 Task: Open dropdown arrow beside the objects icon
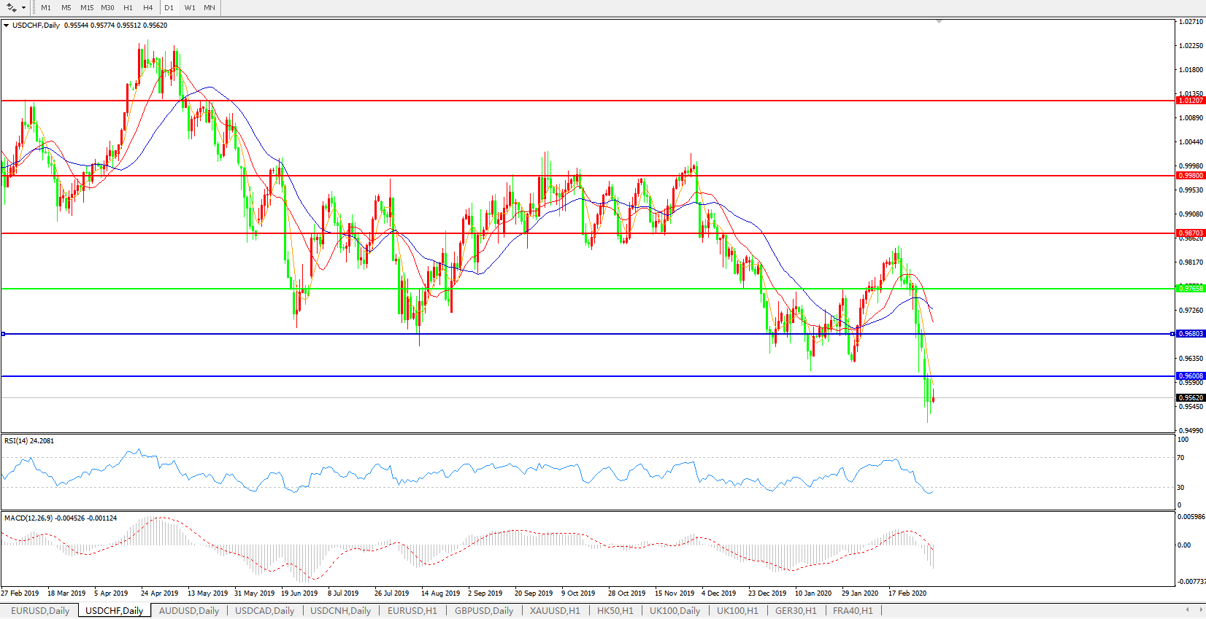coord(23,7)
